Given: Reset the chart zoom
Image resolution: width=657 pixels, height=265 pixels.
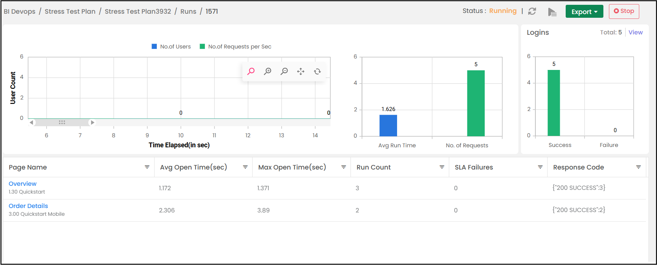Looking at the screenshot, I should point(317,71).
